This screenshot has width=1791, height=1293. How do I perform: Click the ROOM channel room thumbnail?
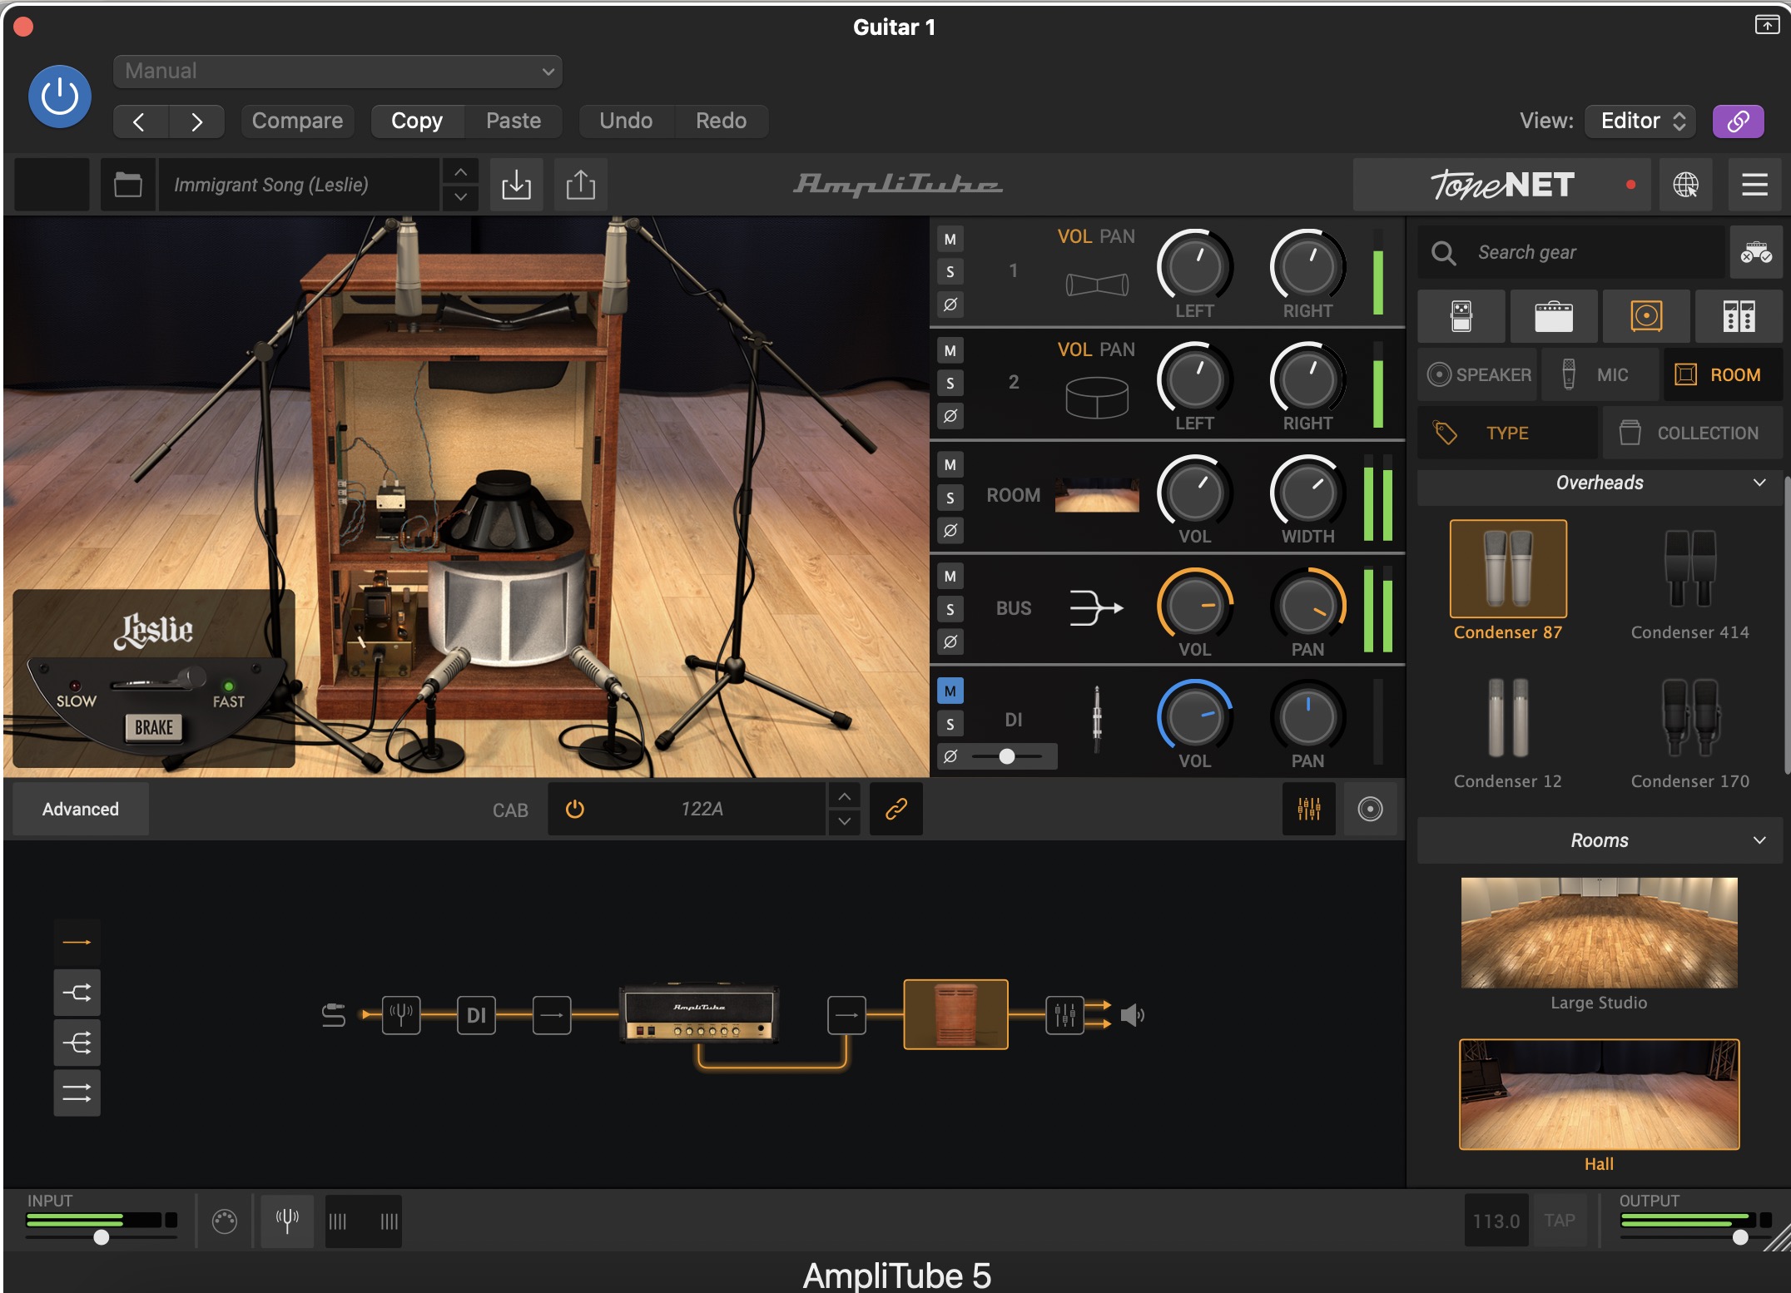click(1097, 496)
